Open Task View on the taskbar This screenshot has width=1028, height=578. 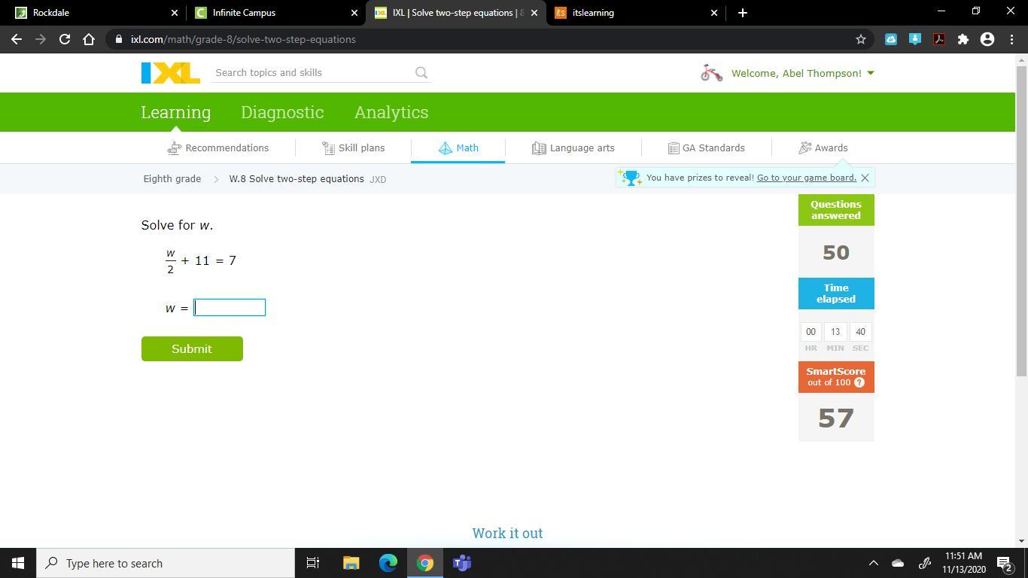point(313,563)
